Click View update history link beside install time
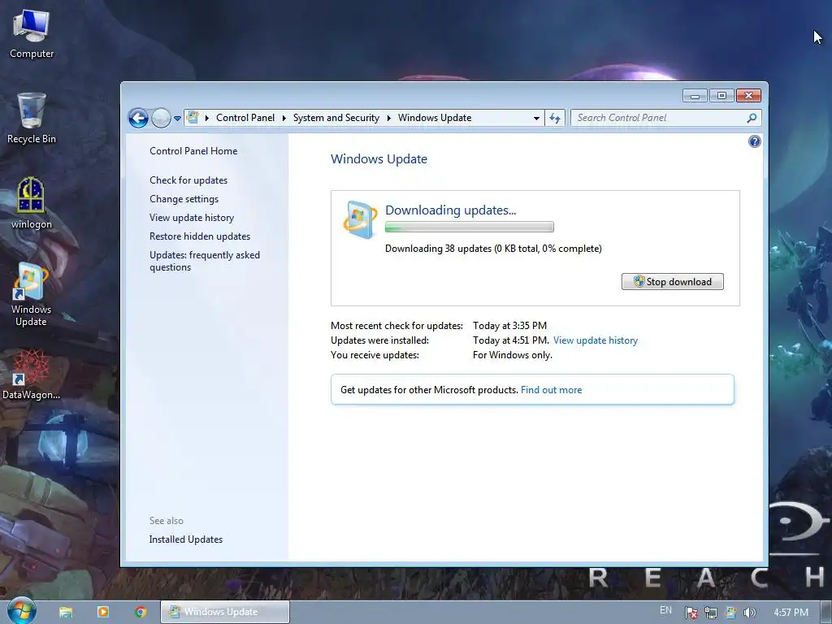The width and height of the screenshot is (832, 624). point(596,340)
